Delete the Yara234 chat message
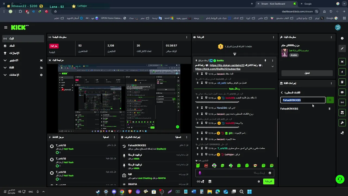348x196 pixels. (198, 108)
